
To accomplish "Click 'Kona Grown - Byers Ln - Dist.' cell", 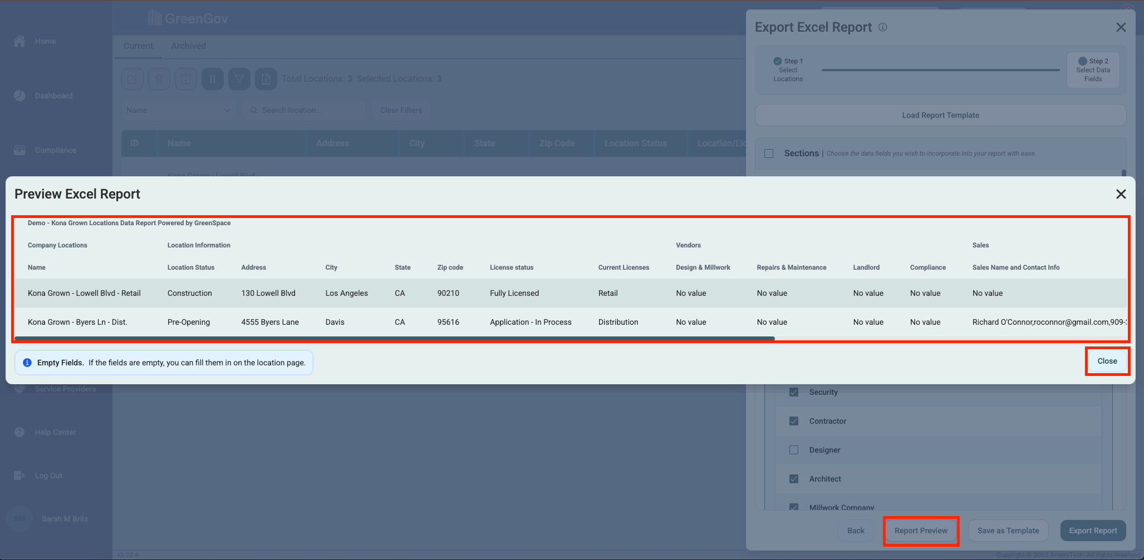I will coord(77,322).
